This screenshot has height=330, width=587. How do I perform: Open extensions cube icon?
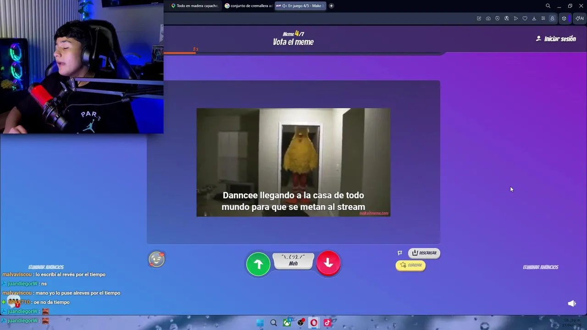click(564, 18)
